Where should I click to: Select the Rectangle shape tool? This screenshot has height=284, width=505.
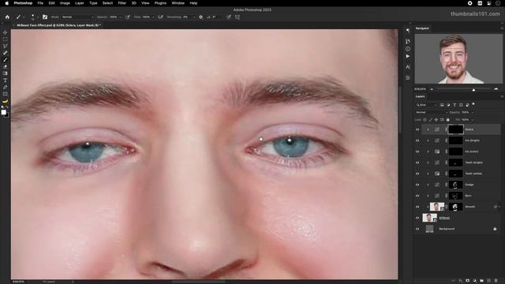6,94
